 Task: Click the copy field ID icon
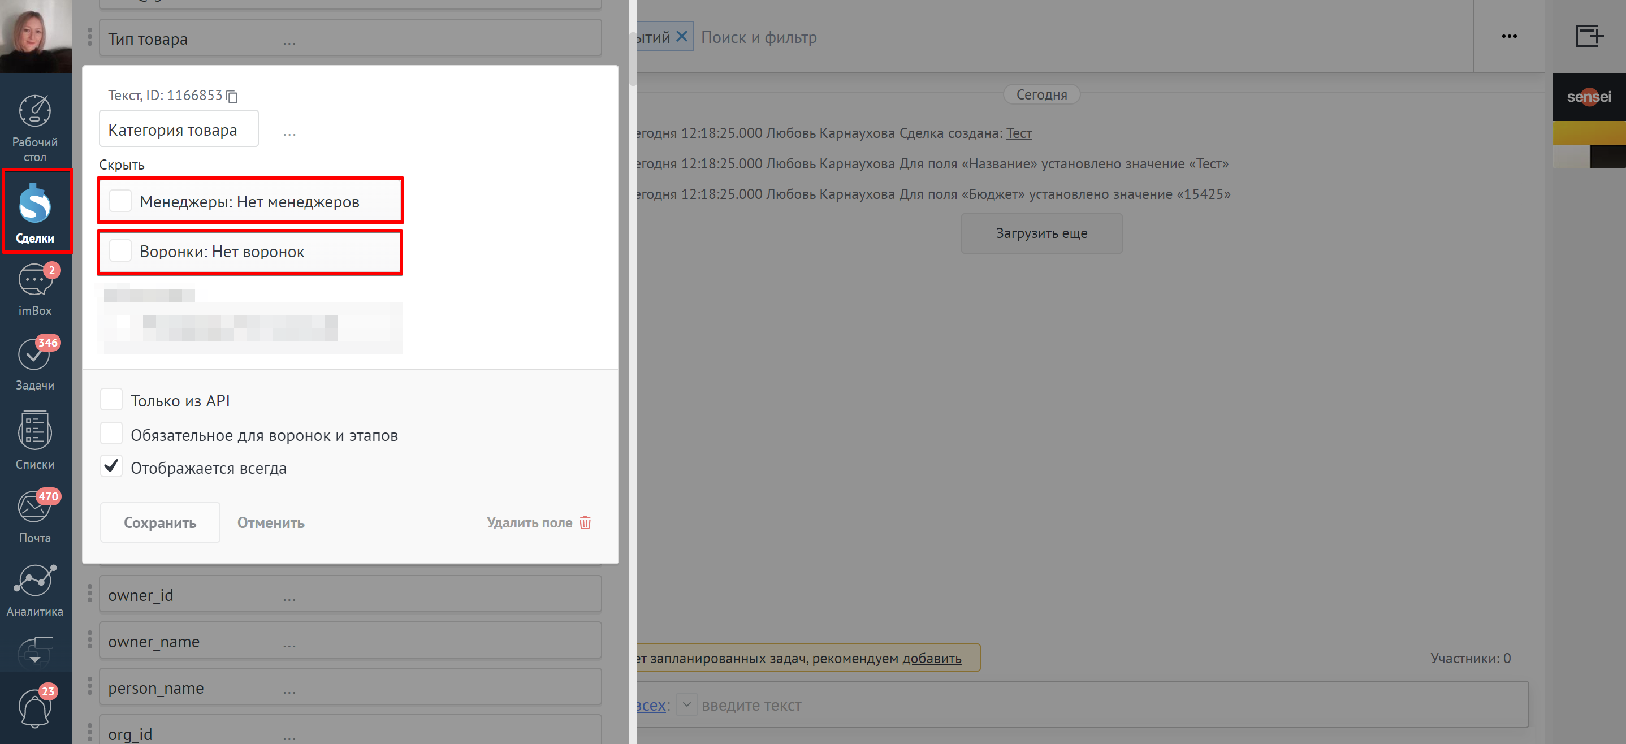tap(232, 96)
